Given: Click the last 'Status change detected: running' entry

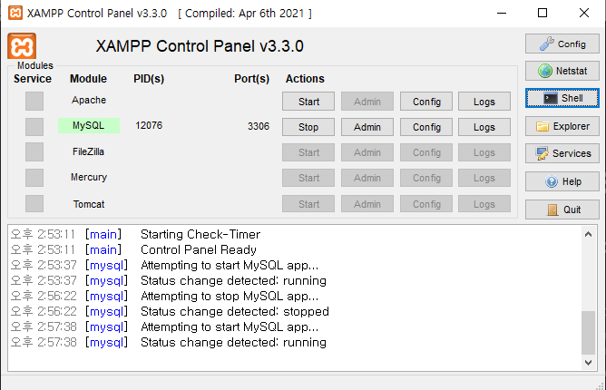Looking at the screenshot, I should click(233, 343).
